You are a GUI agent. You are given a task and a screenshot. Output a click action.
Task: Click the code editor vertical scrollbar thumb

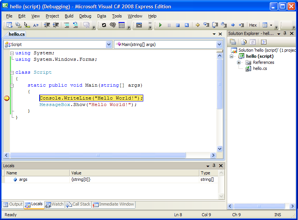[x=220, y=84]
